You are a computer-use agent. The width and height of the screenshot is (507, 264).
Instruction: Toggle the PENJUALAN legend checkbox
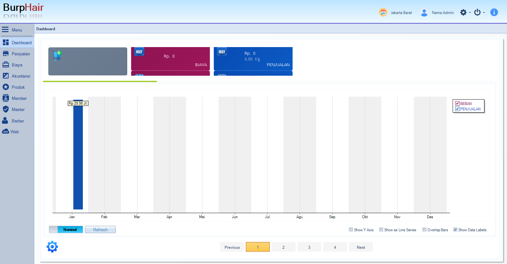click(457, 109)
